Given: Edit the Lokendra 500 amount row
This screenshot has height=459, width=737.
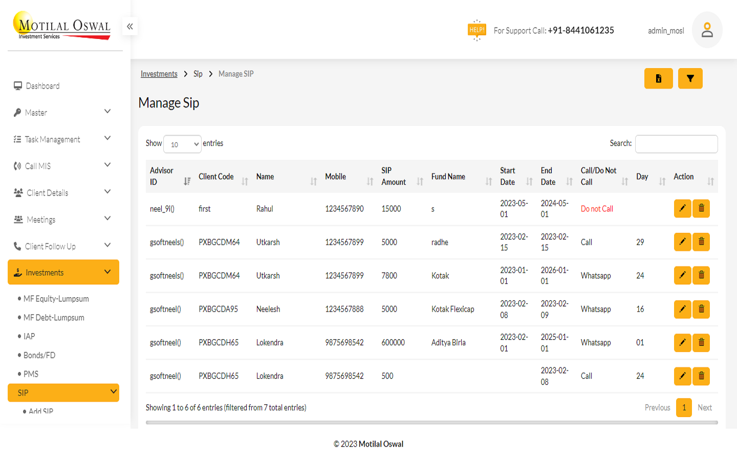Looking at the screenshot, I should click(682, 376).
